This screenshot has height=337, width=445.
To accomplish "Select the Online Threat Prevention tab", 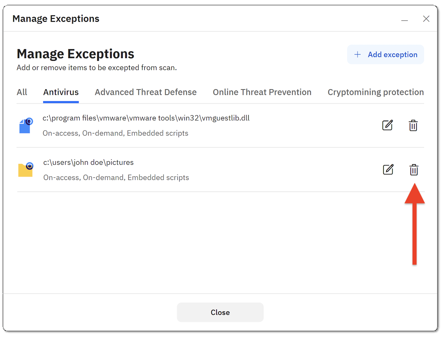I will 262,92.
